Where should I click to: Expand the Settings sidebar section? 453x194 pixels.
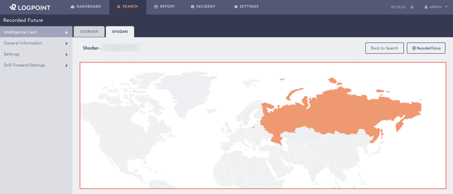click(67, 54)
